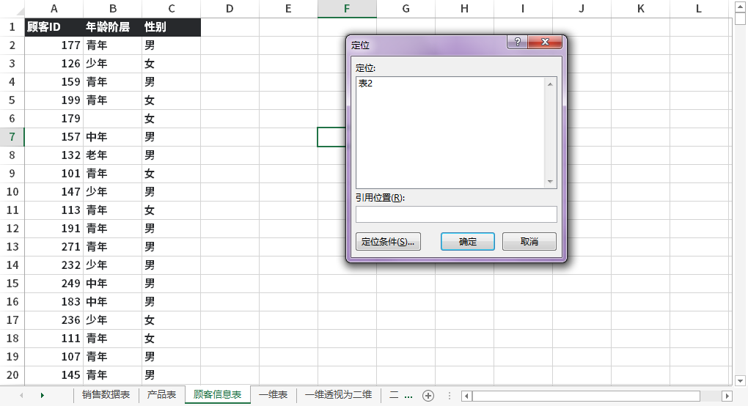The image size is (748, 406).
Task: Select row 13 header
Action: pyautogui.click(x=12, y=247)
